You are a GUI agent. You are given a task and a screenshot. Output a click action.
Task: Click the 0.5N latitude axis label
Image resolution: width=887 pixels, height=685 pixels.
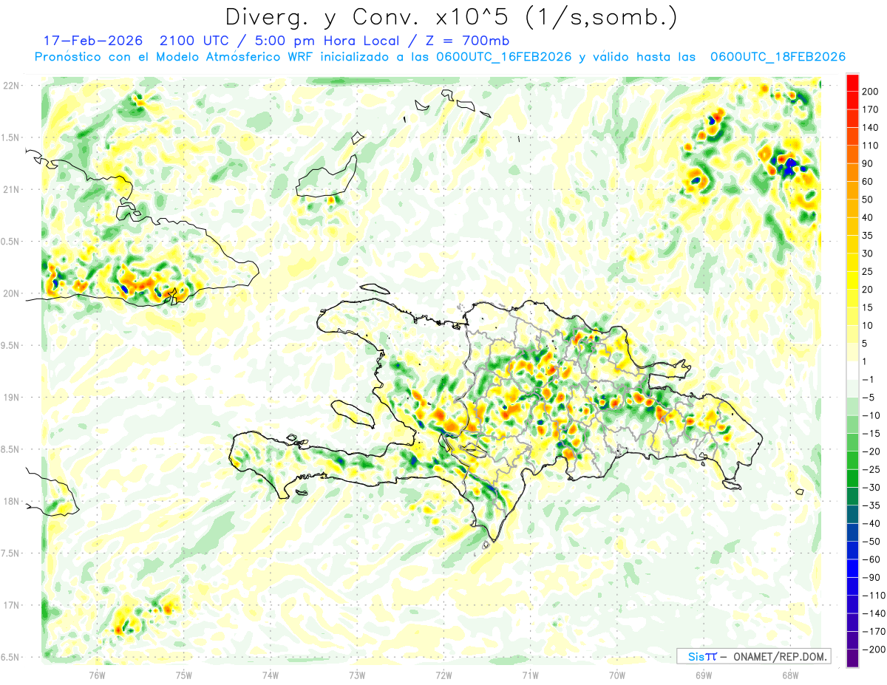click(x=11, y=242)
